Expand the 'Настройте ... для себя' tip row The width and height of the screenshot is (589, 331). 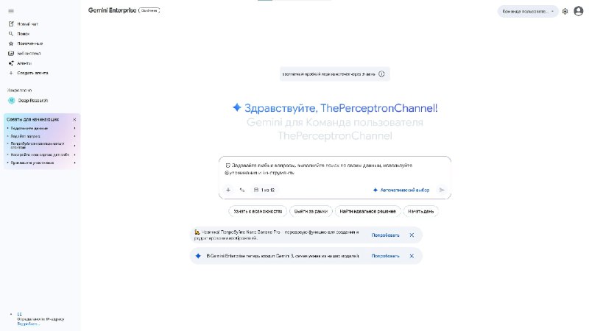point(41,154)
